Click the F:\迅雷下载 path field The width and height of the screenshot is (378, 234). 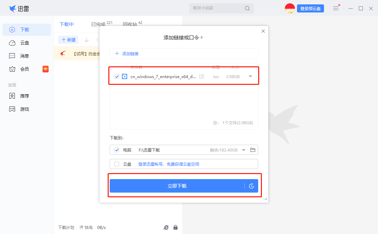149,150
